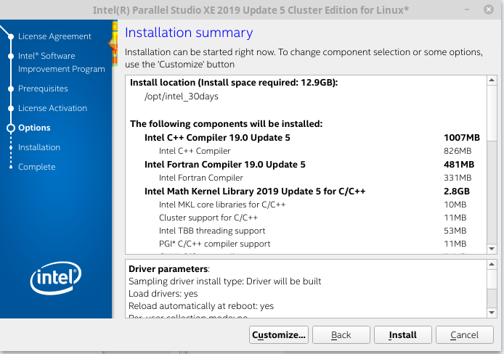Image resolution: width=504 pixels, height=354 pixels.
Task: Select the Intel C++ Compiler 19.0 heading
Action: pos(217,137)
